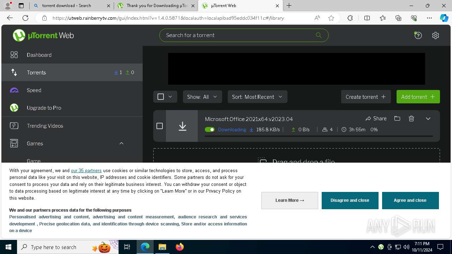Click Add torrent button
This screenshot has width=452, height=254.
(x=418, y=97)
